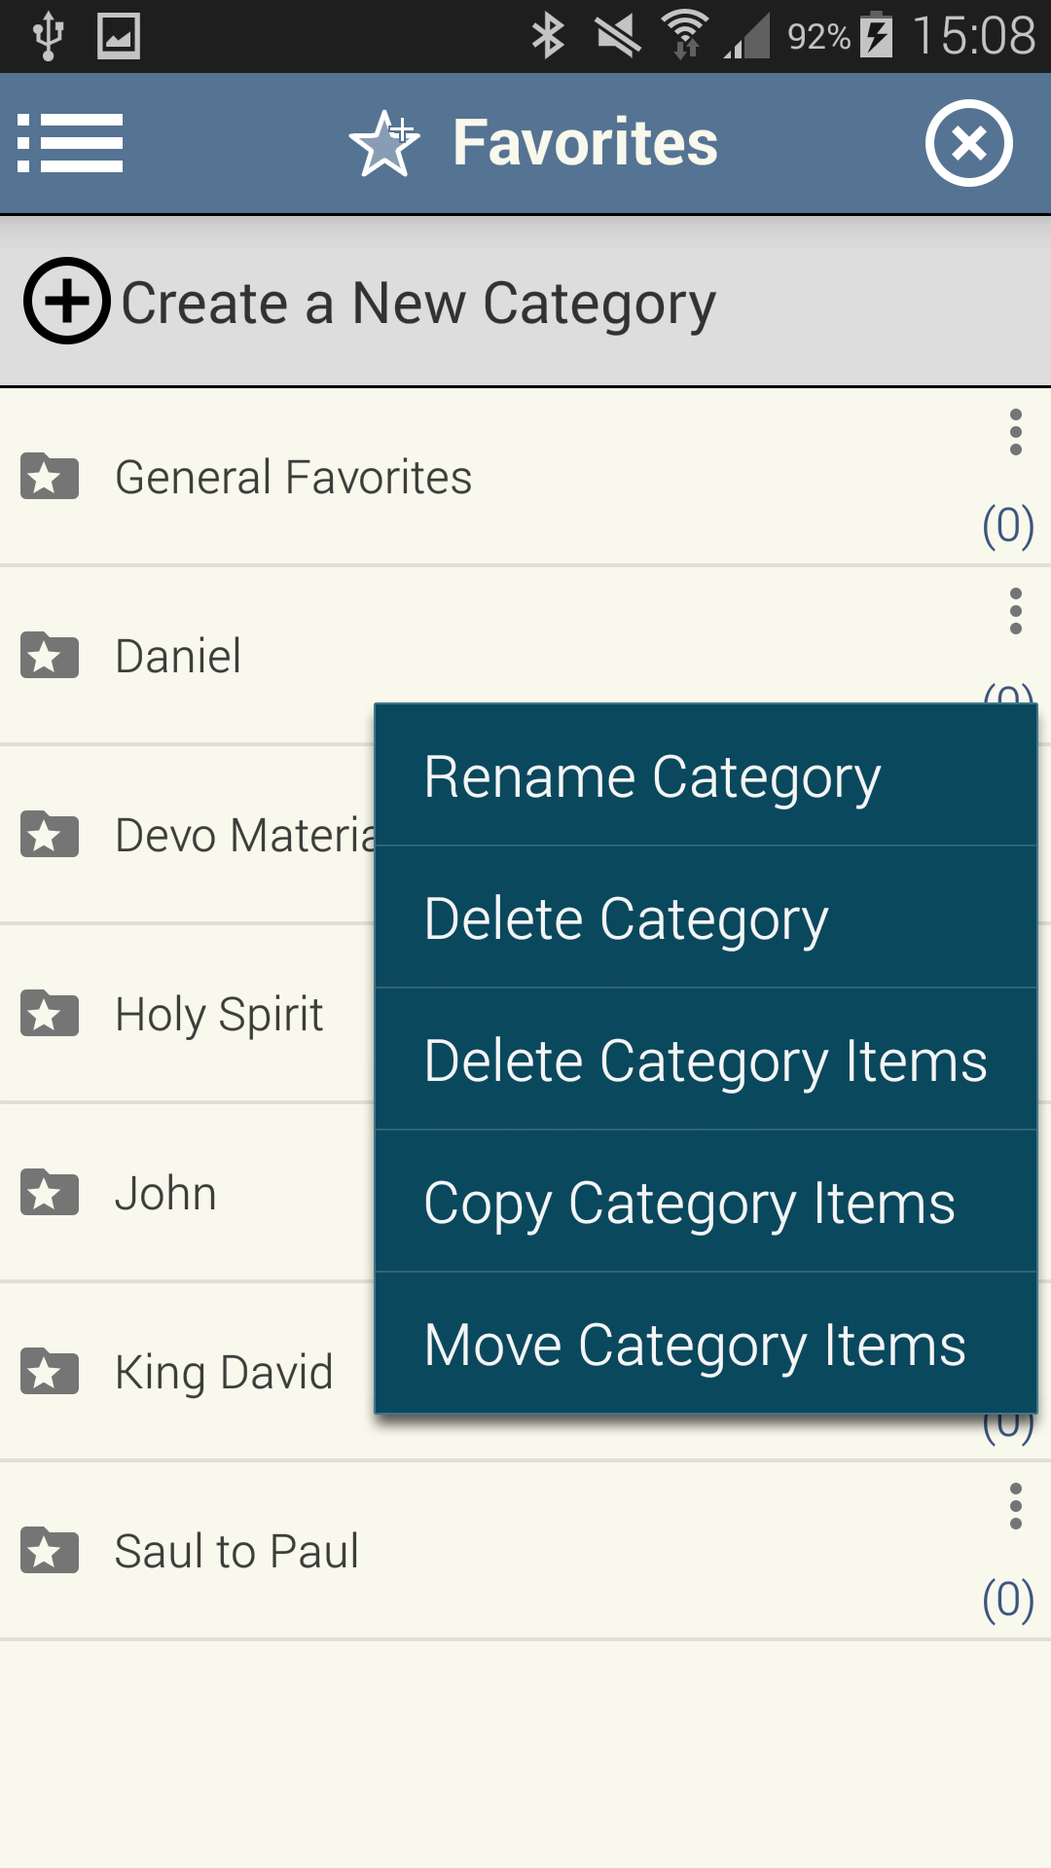Open the Devo Material category row
Image resolution: width=1051 pixels, height=1868 pixels.
click(x=243, y=836)
